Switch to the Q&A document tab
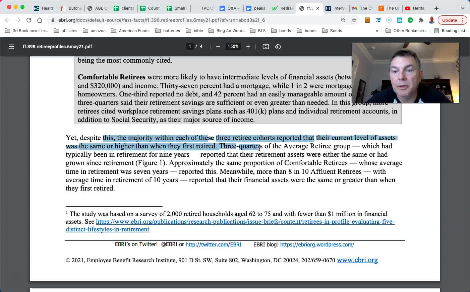Screen dimensions: 470x292 click(229, 8)
